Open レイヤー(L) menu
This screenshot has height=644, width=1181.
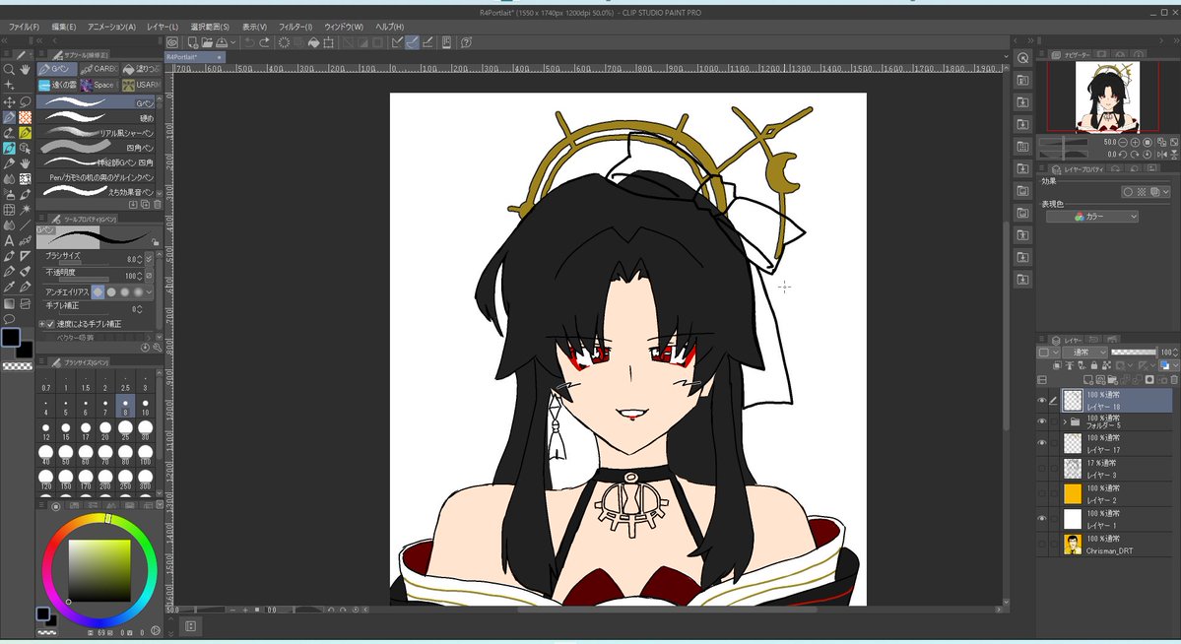(163, 27)
